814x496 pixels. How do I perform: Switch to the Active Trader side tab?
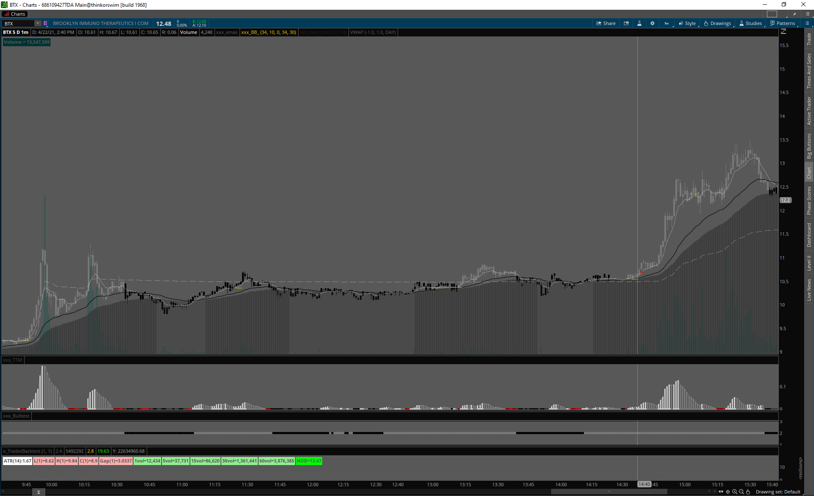click(809, 111)
